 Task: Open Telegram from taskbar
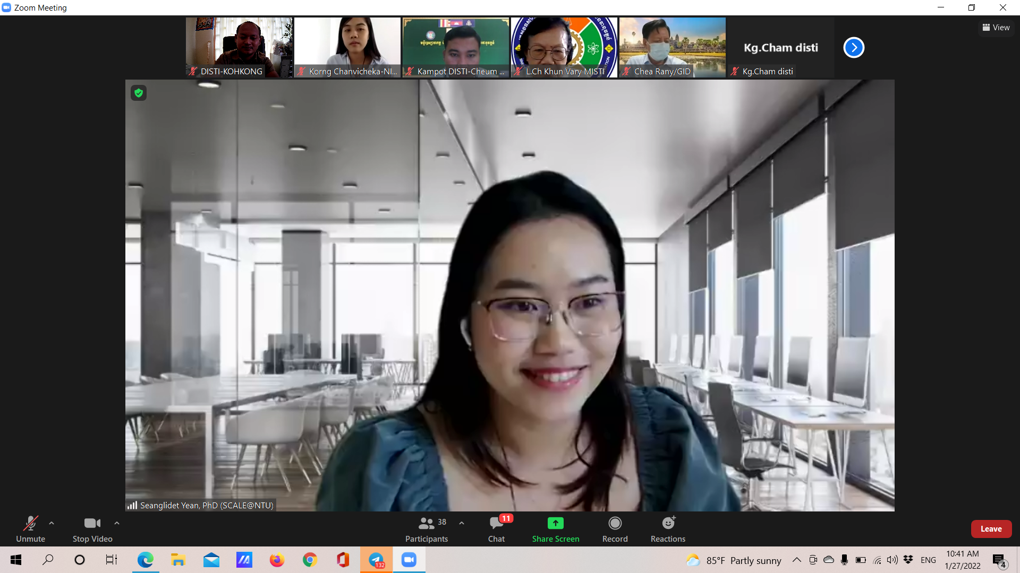pyautogui.click(x=376, y=560)
